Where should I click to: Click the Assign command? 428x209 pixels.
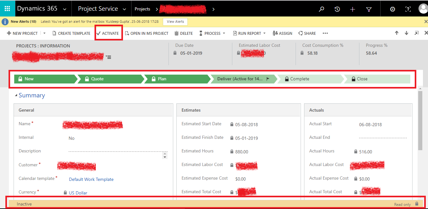282,33
